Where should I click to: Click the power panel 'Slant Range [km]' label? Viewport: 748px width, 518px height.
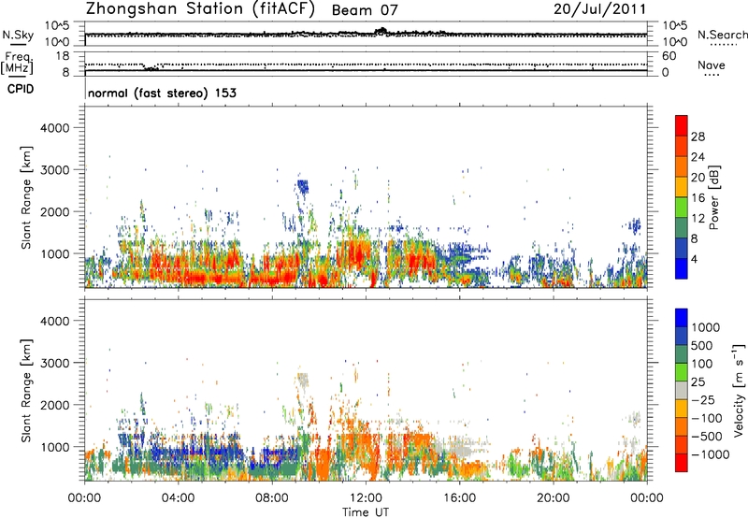coord(26,197)
